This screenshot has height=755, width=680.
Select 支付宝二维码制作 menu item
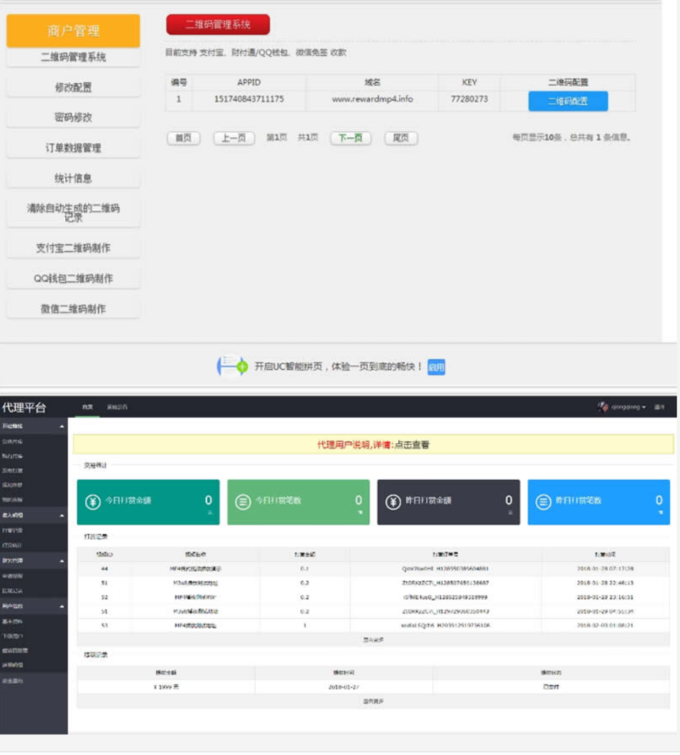tap(73, 248)
